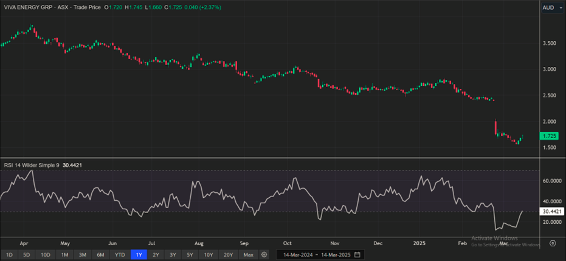Edit the 14-Mar-2025 end date field

click(335, 254)
